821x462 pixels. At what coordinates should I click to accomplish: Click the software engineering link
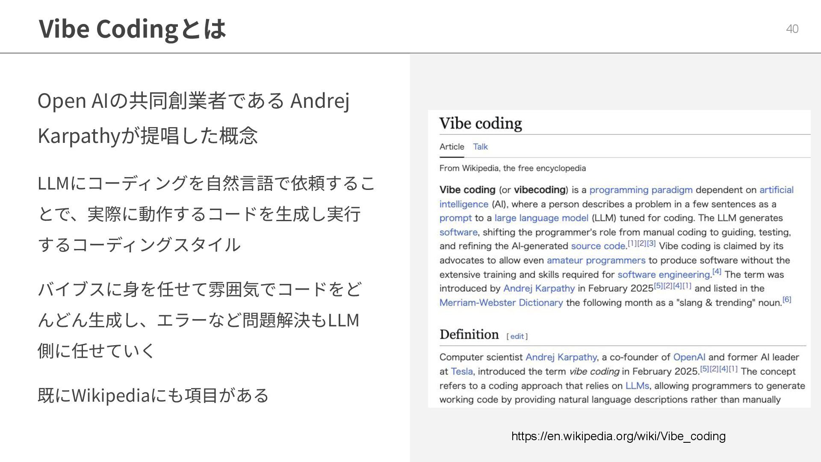664,275
